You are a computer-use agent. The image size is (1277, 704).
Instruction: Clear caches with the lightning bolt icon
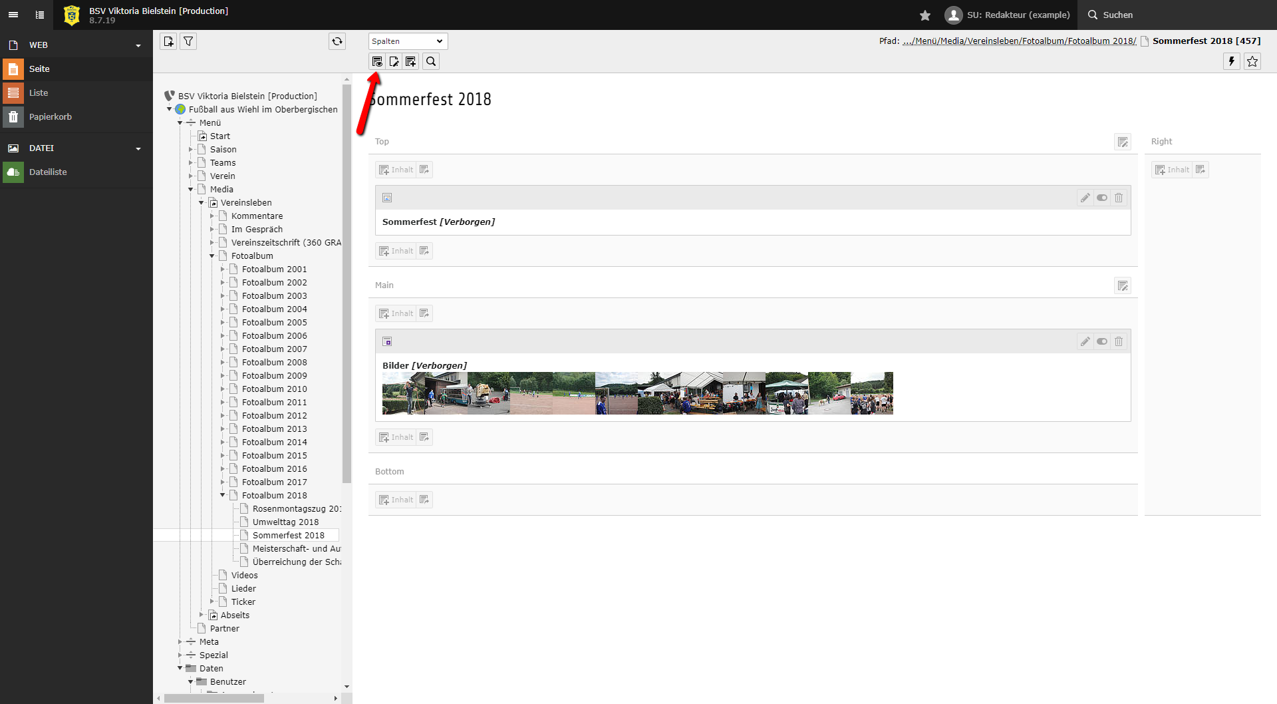[x=1231, y=61]
